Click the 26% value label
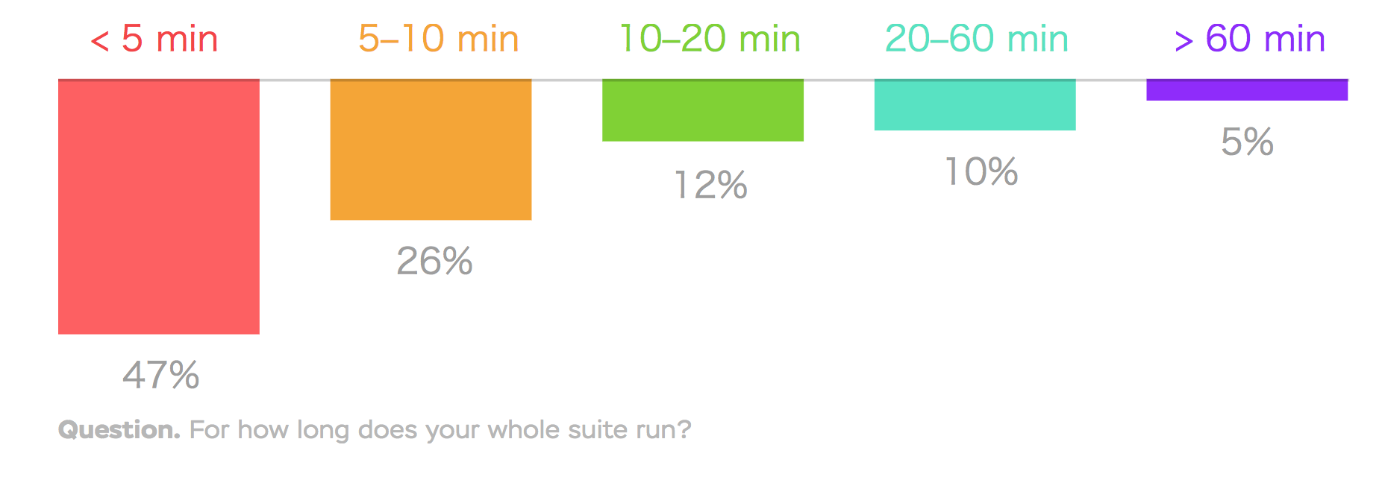Screen dimensions: 1382x477 point(434,261)
